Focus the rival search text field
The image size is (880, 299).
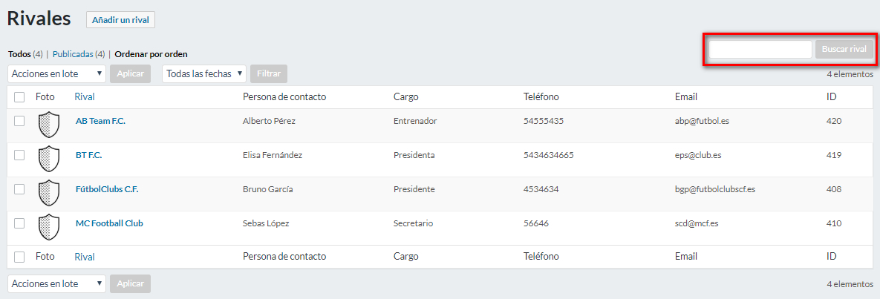[x=760, y=49]
